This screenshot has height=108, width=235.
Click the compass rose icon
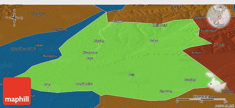click(14, 18)
